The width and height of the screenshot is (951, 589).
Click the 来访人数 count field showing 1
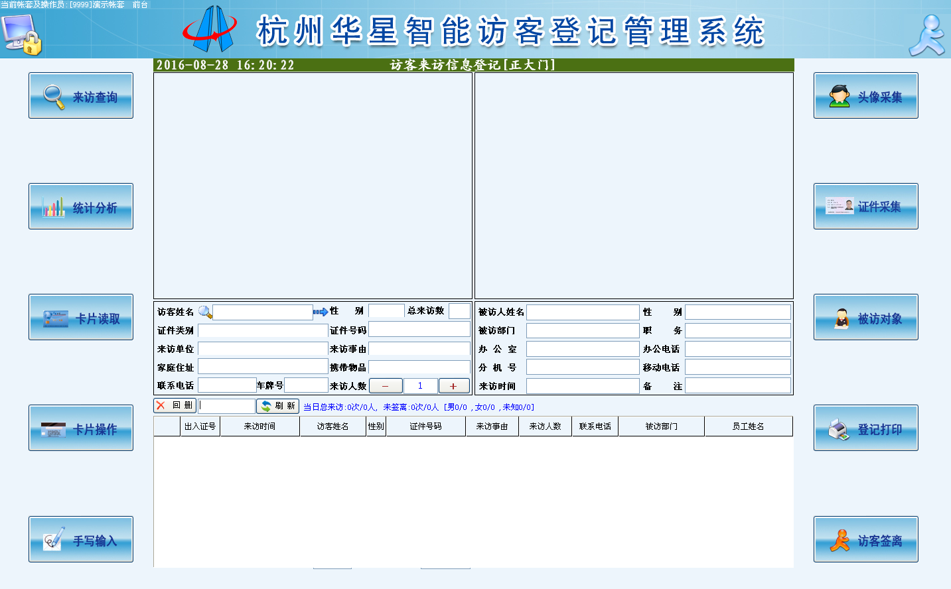click(420, 385)
